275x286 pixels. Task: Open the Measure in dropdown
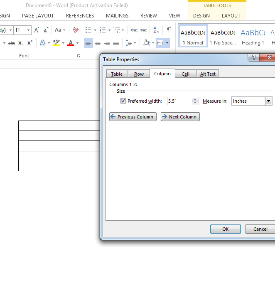click(268, 101)
